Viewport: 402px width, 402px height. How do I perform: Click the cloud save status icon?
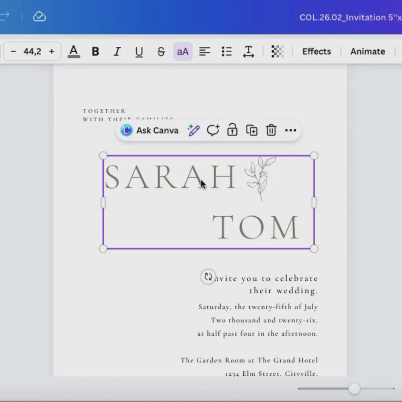tap(40, 16)
